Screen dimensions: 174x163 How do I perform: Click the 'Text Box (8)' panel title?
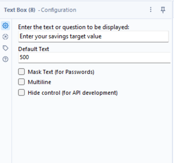[20, 10]
